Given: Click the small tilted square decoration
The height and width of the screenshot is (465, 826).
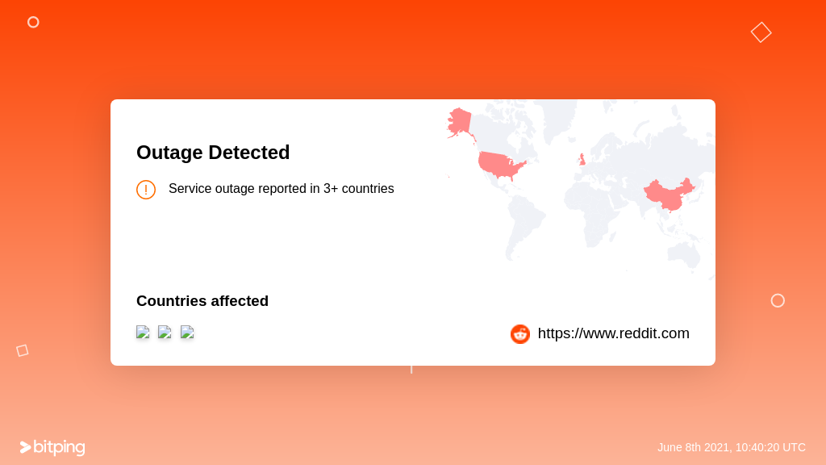Looking at the screenshot, I should pyautogui.click(x=22, y=350).
